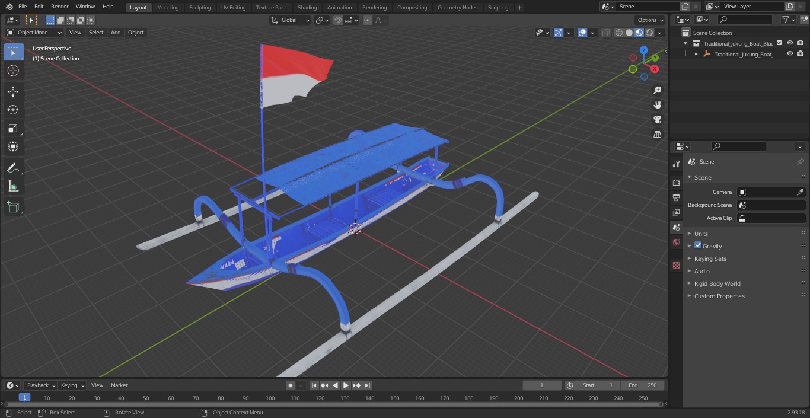
Task: Toggle proportional editing
Action: 368,20
